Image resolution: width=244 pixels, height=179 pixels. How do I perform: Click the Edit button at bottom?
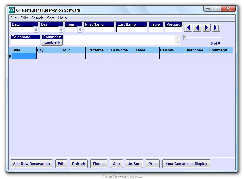[61, 164]
